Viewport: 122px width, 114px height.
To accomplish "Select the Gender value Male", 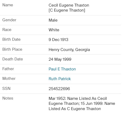I will tap(53, 20).
